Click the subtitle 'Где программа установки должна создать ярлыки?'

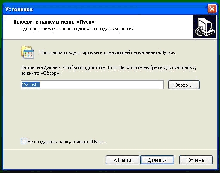[x=77, y=29]
